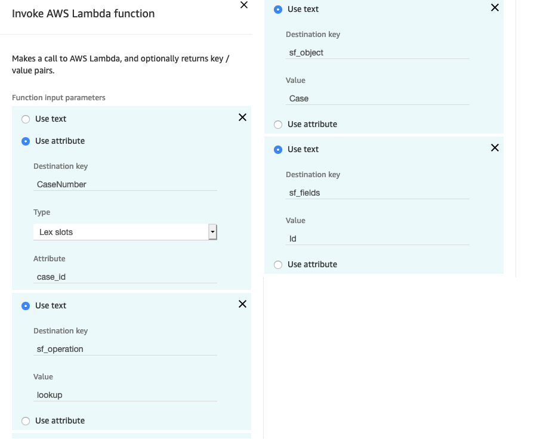Edit the CaseNumber destination key field
537x439 pixels.
click(125, 184)
